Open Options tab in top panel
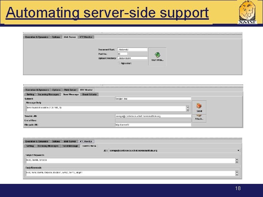 (56, 37)
